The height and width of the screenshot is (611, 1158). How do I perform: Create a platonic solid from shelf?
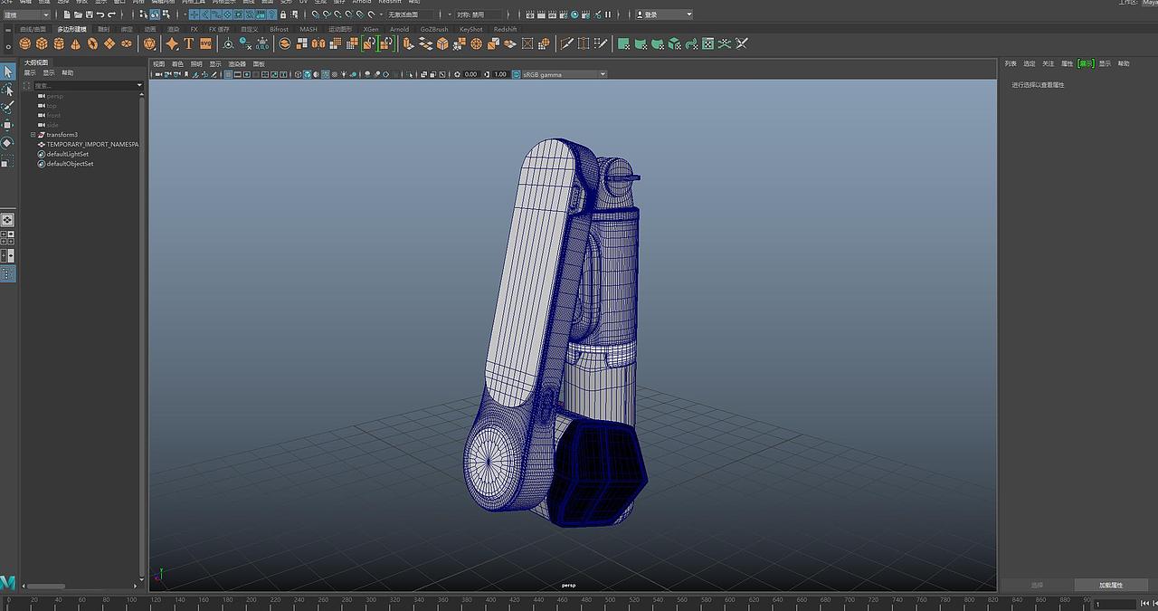pos(150,43)
